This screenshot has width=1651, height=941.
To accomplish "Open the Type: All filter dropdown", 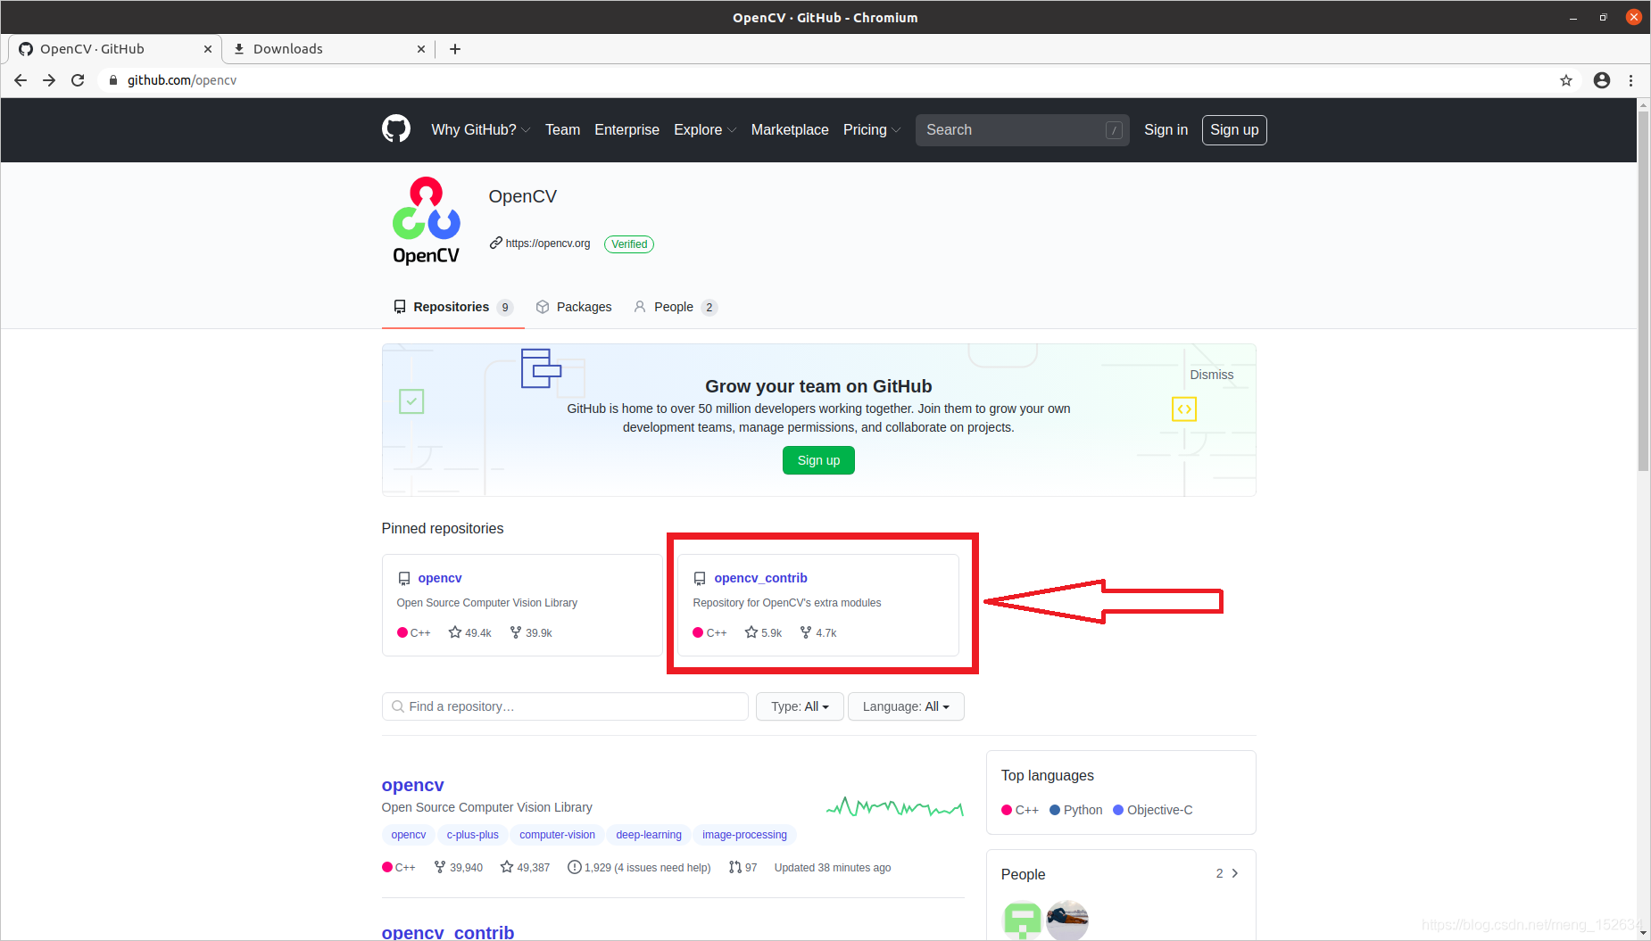I will pyautogui.click(x=800, y=706).
